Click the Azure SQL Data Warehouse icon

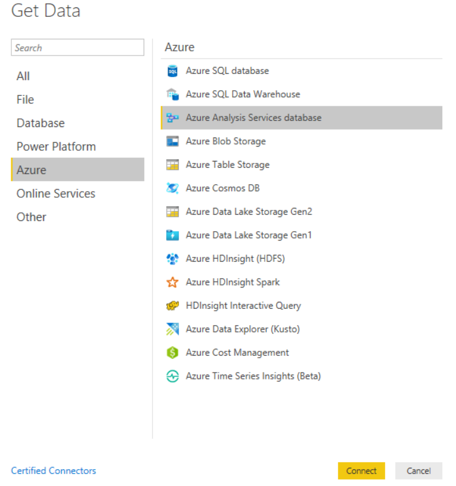[172, 94]
